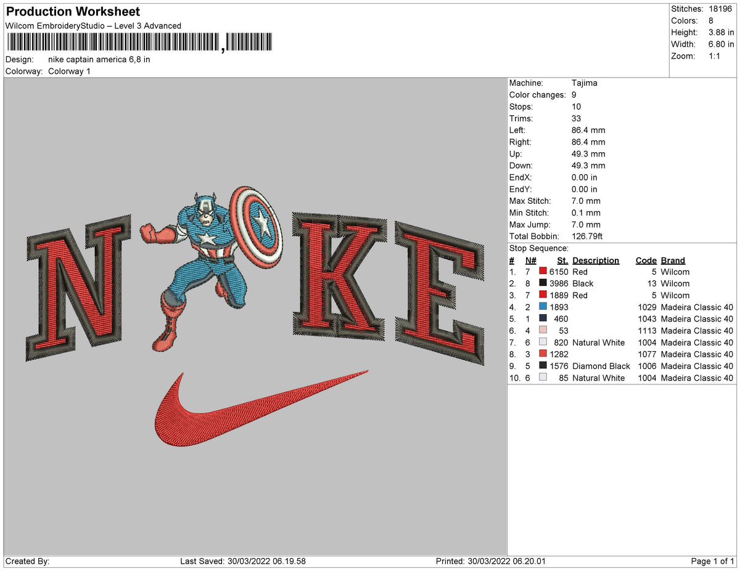Click the 'Brand' column header
The width and height of the screenshot is (740, 571).
(673, 261)
